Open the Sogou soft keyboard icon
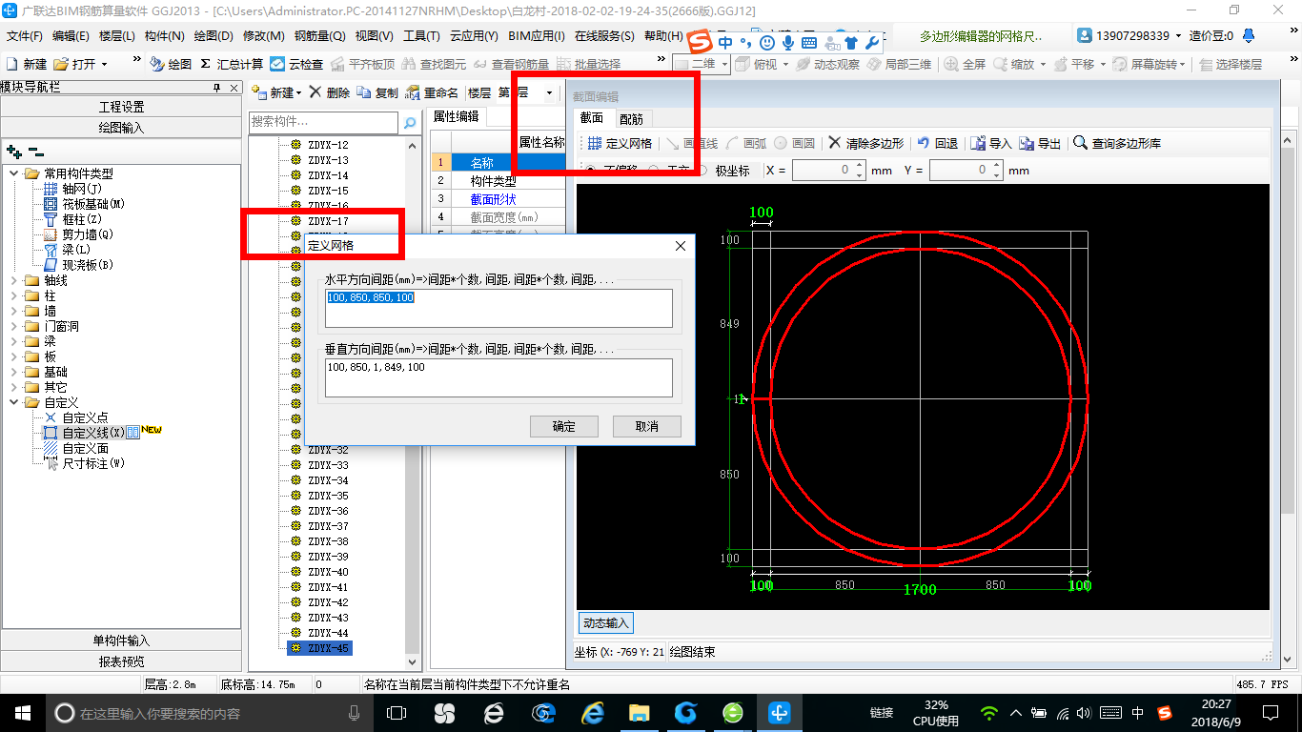 click(x=809, y=43)
